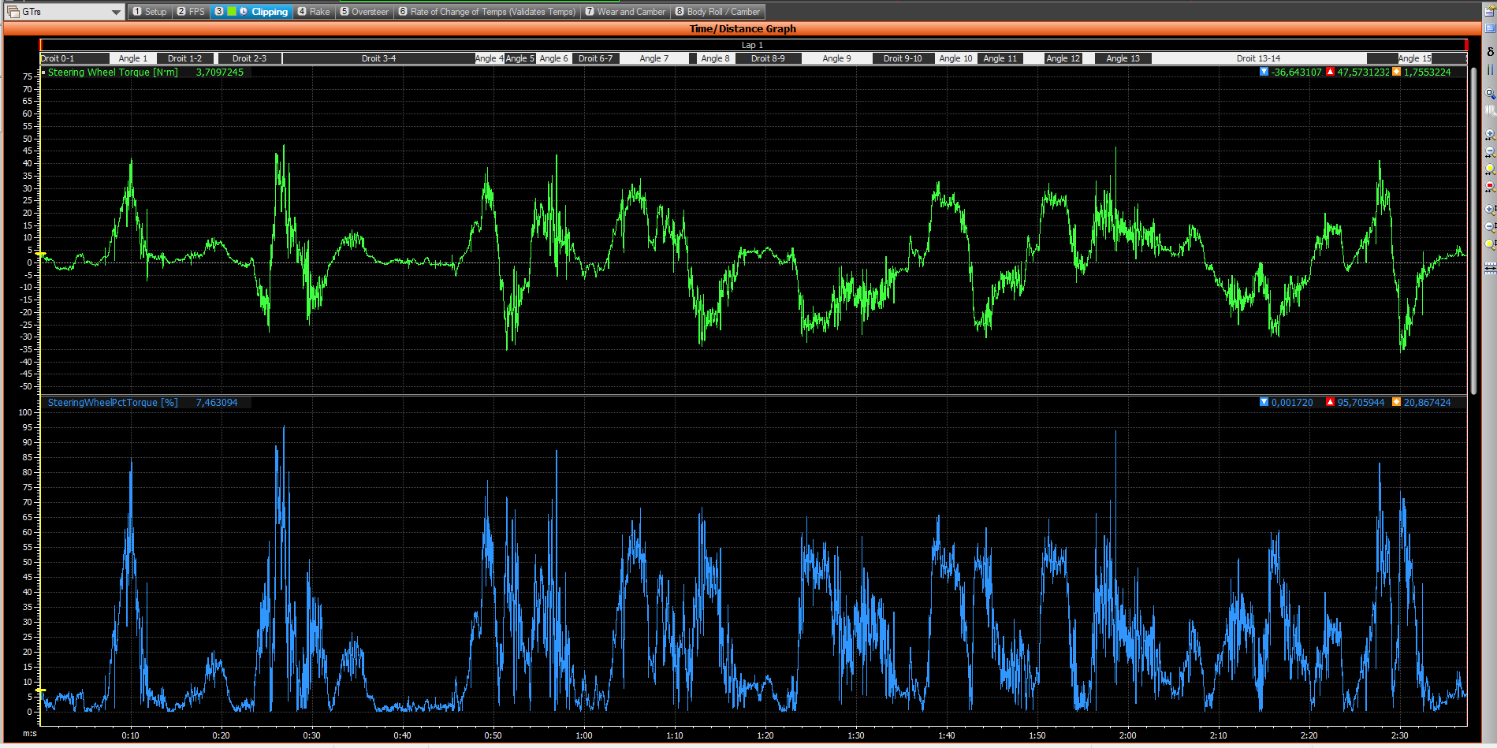Viewport: 1497px width, 748px height.
Task: Click the ruler measure icon in right toolbar
Action: [1490, 269]
